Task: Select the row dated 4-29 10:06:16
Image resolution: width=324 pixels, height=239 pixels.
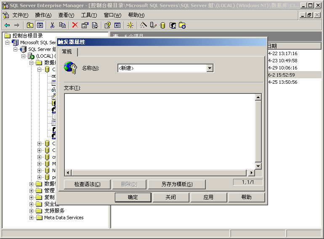Action: pos(295,68)
